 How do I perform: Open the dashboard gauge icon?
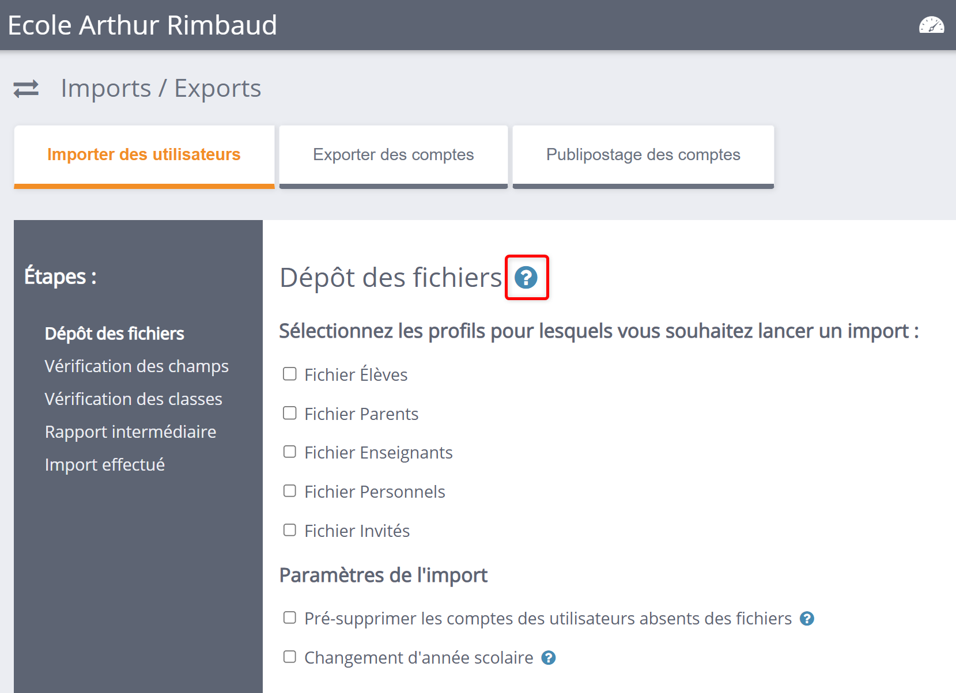[x=931, y=25]
